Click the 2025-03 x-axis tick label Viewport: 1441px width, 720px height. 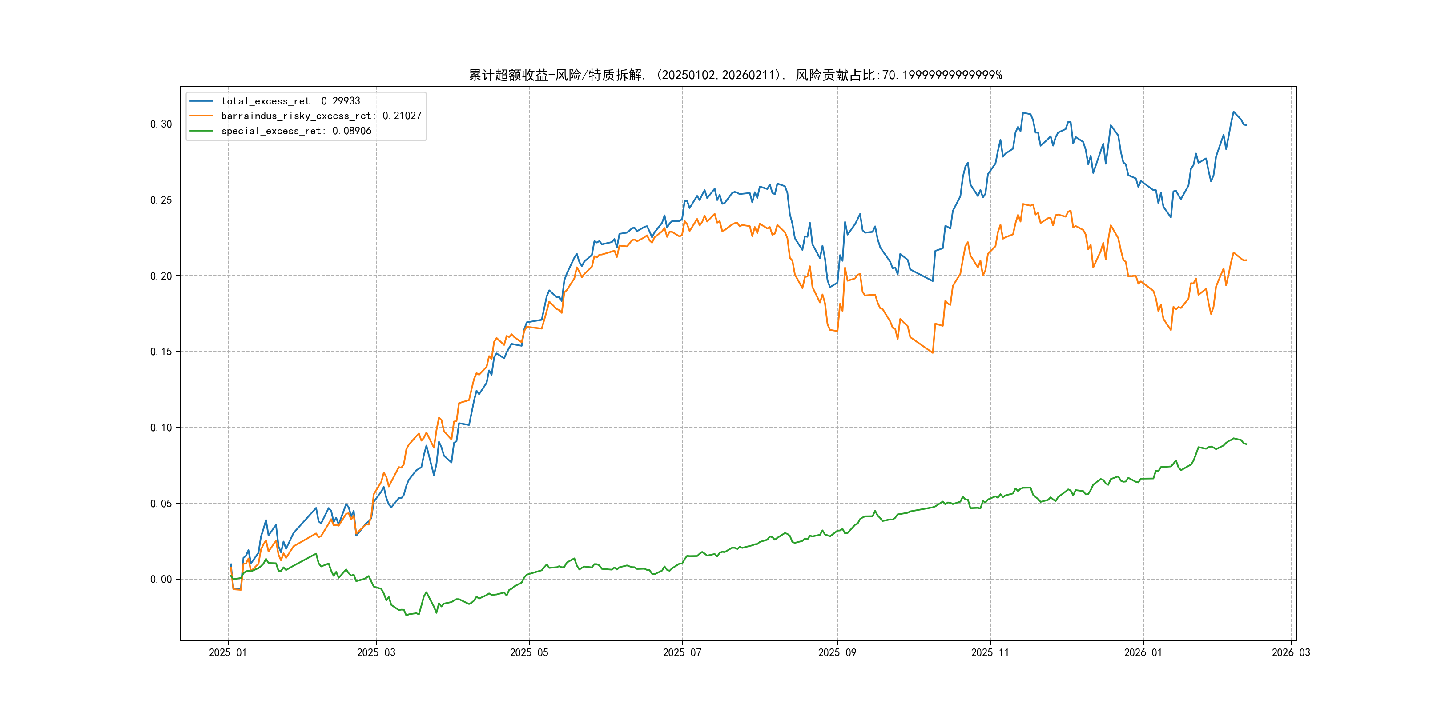[376, 652]
